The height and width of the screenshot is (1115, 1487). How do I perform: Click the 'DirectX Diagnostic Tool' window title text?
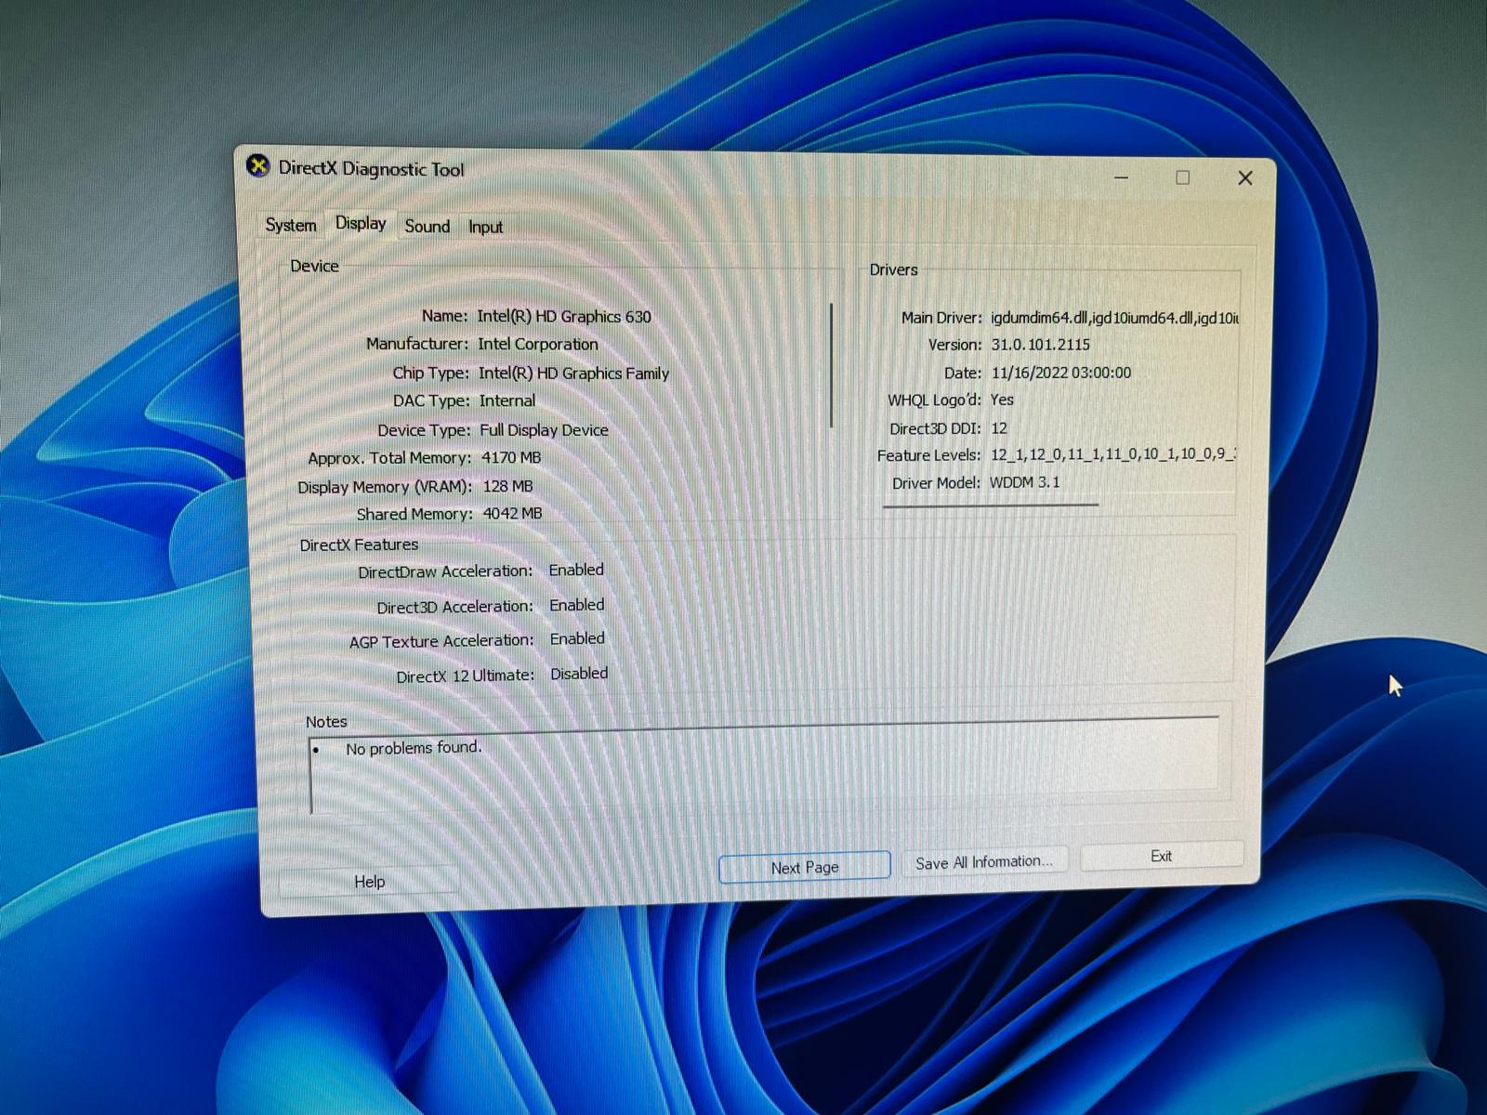(x=371, y=169)
